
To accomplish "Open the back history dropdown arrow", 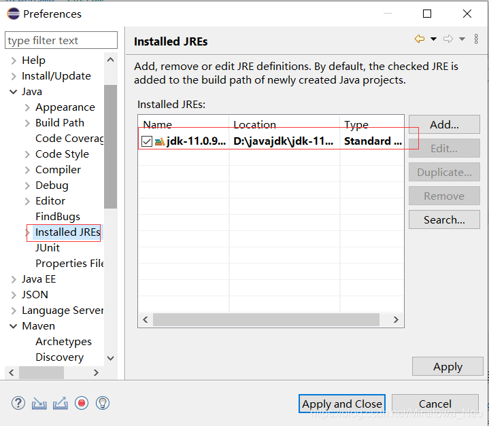I will pyautogui.click(x=433, y=39).
